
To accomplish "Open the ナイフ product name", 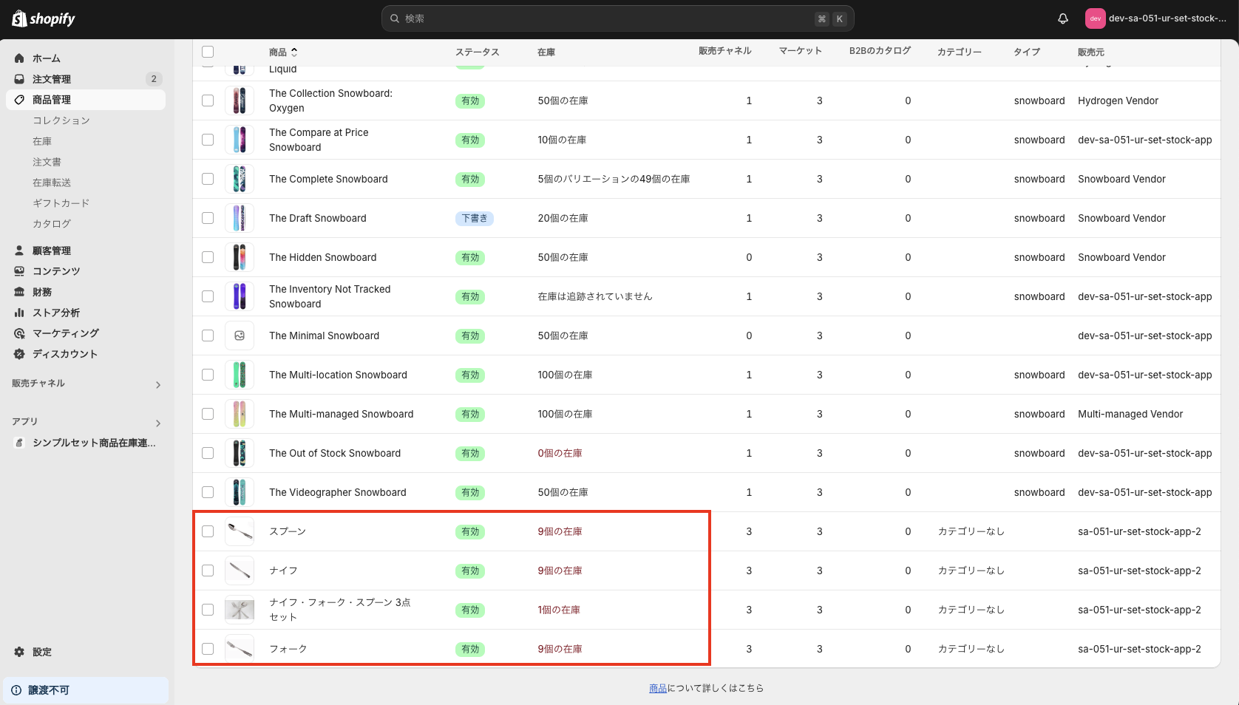I will point(283,571).
